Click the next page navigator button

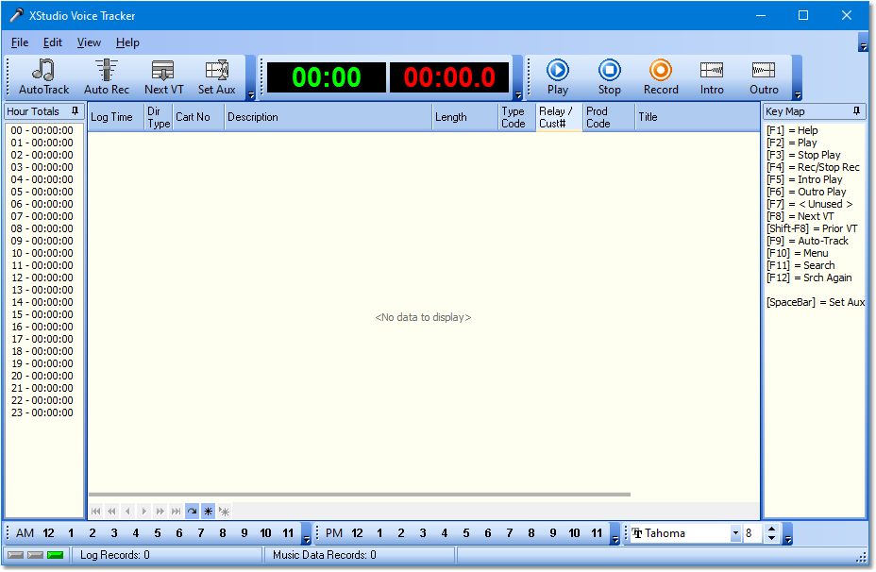click(x=160, y=511)
